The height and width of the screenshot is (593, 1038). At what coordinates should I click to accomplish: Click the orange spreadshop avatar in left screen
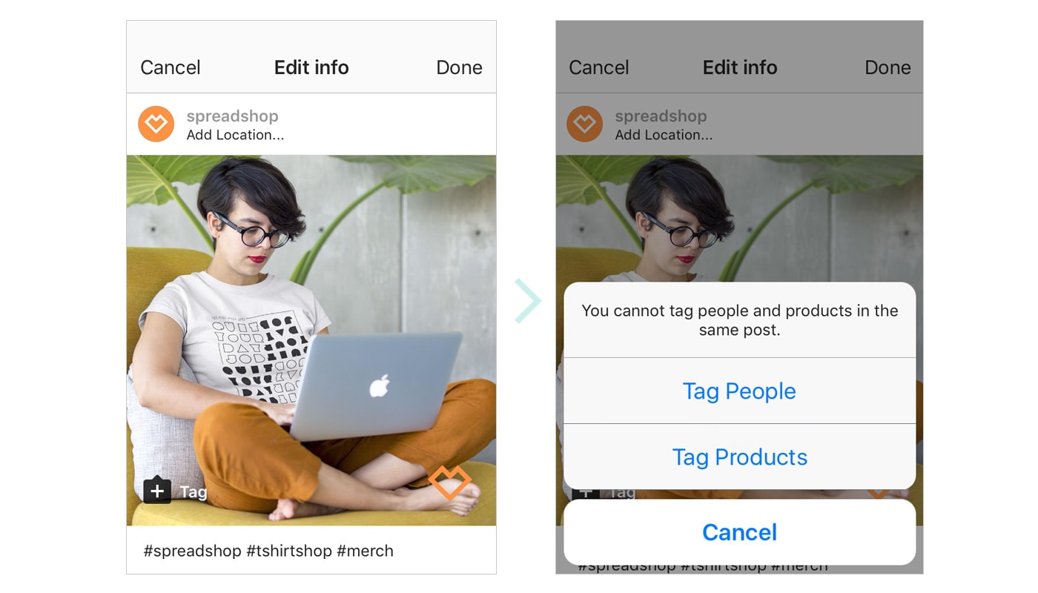tap(156, 124)
